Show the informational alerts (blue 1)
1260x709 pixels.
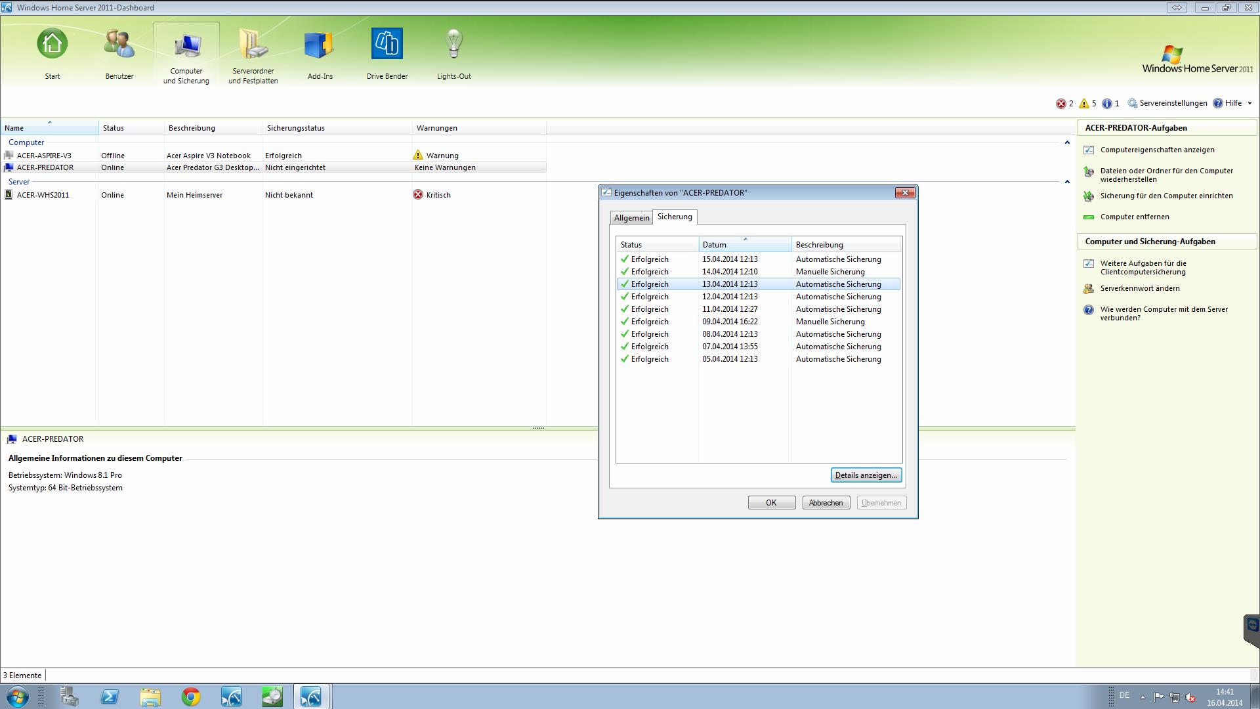click(x=1110, y=104)
